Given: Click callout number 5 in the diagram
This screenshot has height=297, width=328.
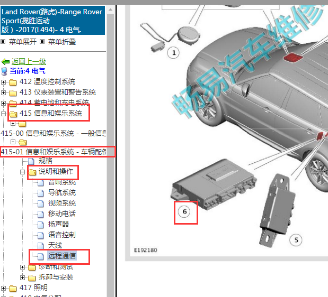Looking at the screenshot, I should 296,240.
